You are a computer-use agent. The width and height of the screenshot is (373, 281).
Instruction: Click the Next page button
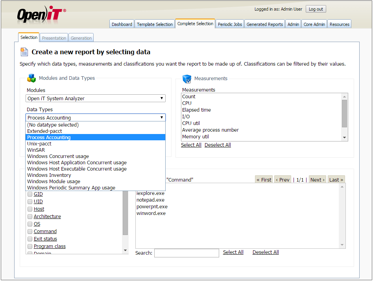tap(318, 180)
